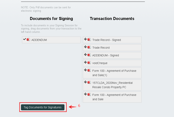The width and height of the screenshot is (174, 117).
Task: Select the voidCheque transaction document
Action: pyautogui.click(x=100, y=63)
